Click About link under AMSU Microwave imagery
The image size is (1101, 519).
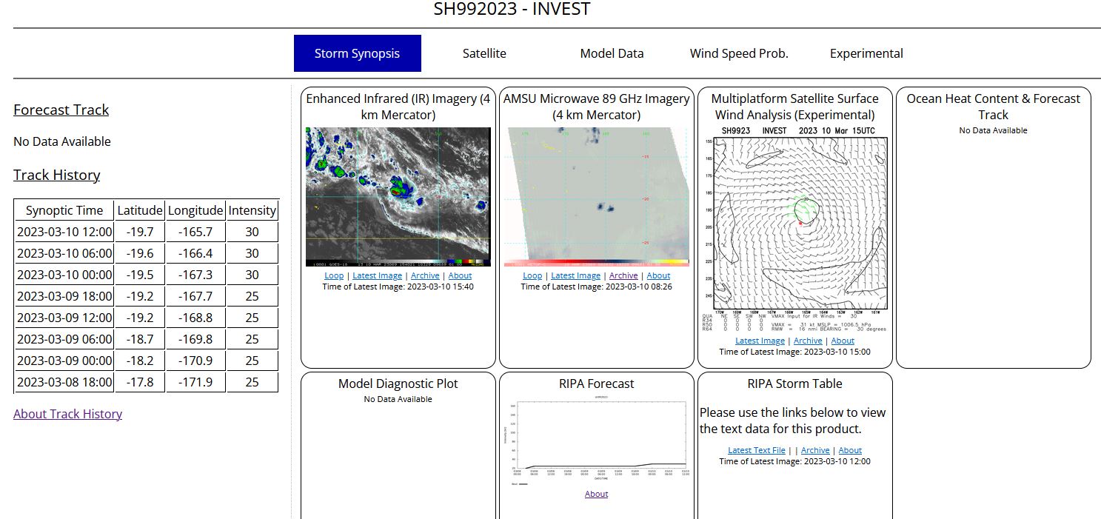[658, 275]
